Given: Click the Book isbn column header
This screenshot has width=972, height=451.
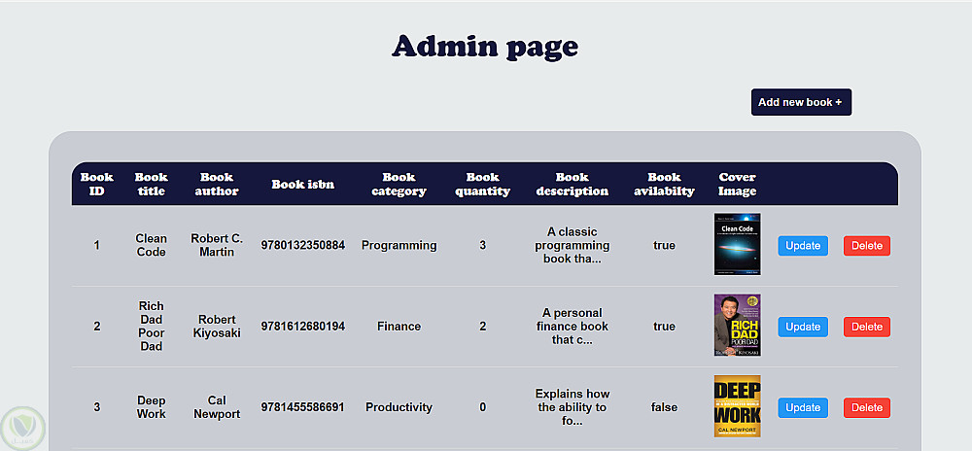Looking at the screenshot, I should pos(302,184).
